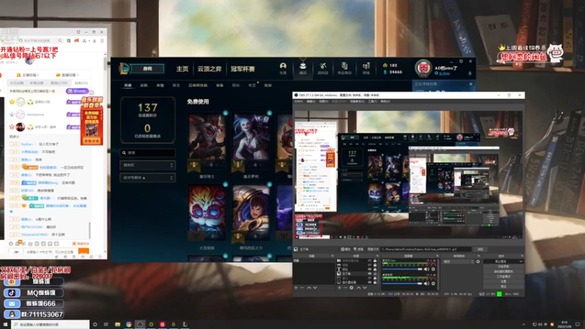This screenshot has height=329, width=585.
Task: Open League client settings gear icon
Action: pos(461,61)
